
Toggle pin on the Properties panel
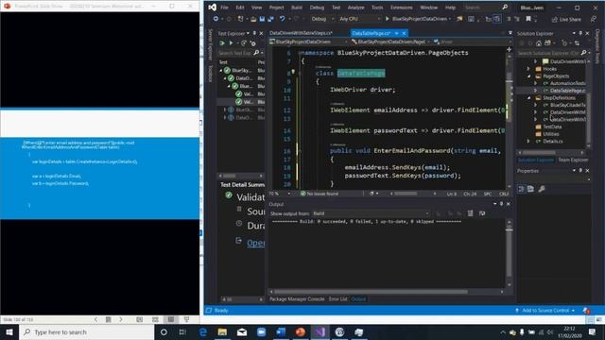coord(580,170)
